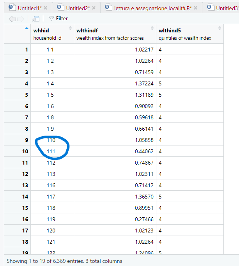Select the household id cell 110
This screenshot has height=266, width=239.
click(51, 140)
